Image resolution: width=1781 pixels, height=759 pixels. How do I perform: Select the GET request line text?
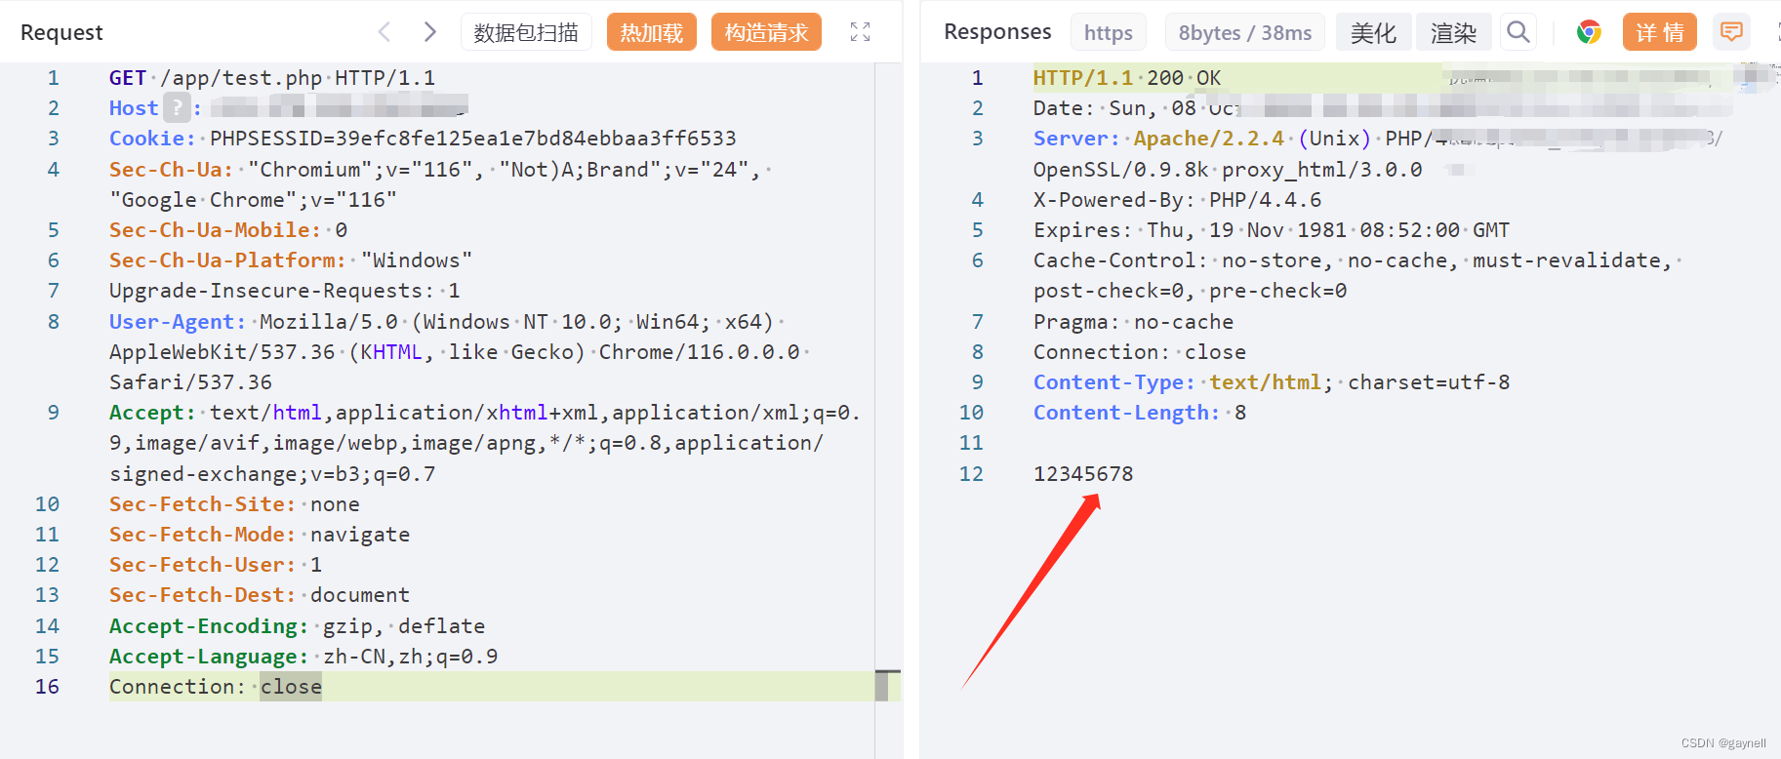[272, 77]
